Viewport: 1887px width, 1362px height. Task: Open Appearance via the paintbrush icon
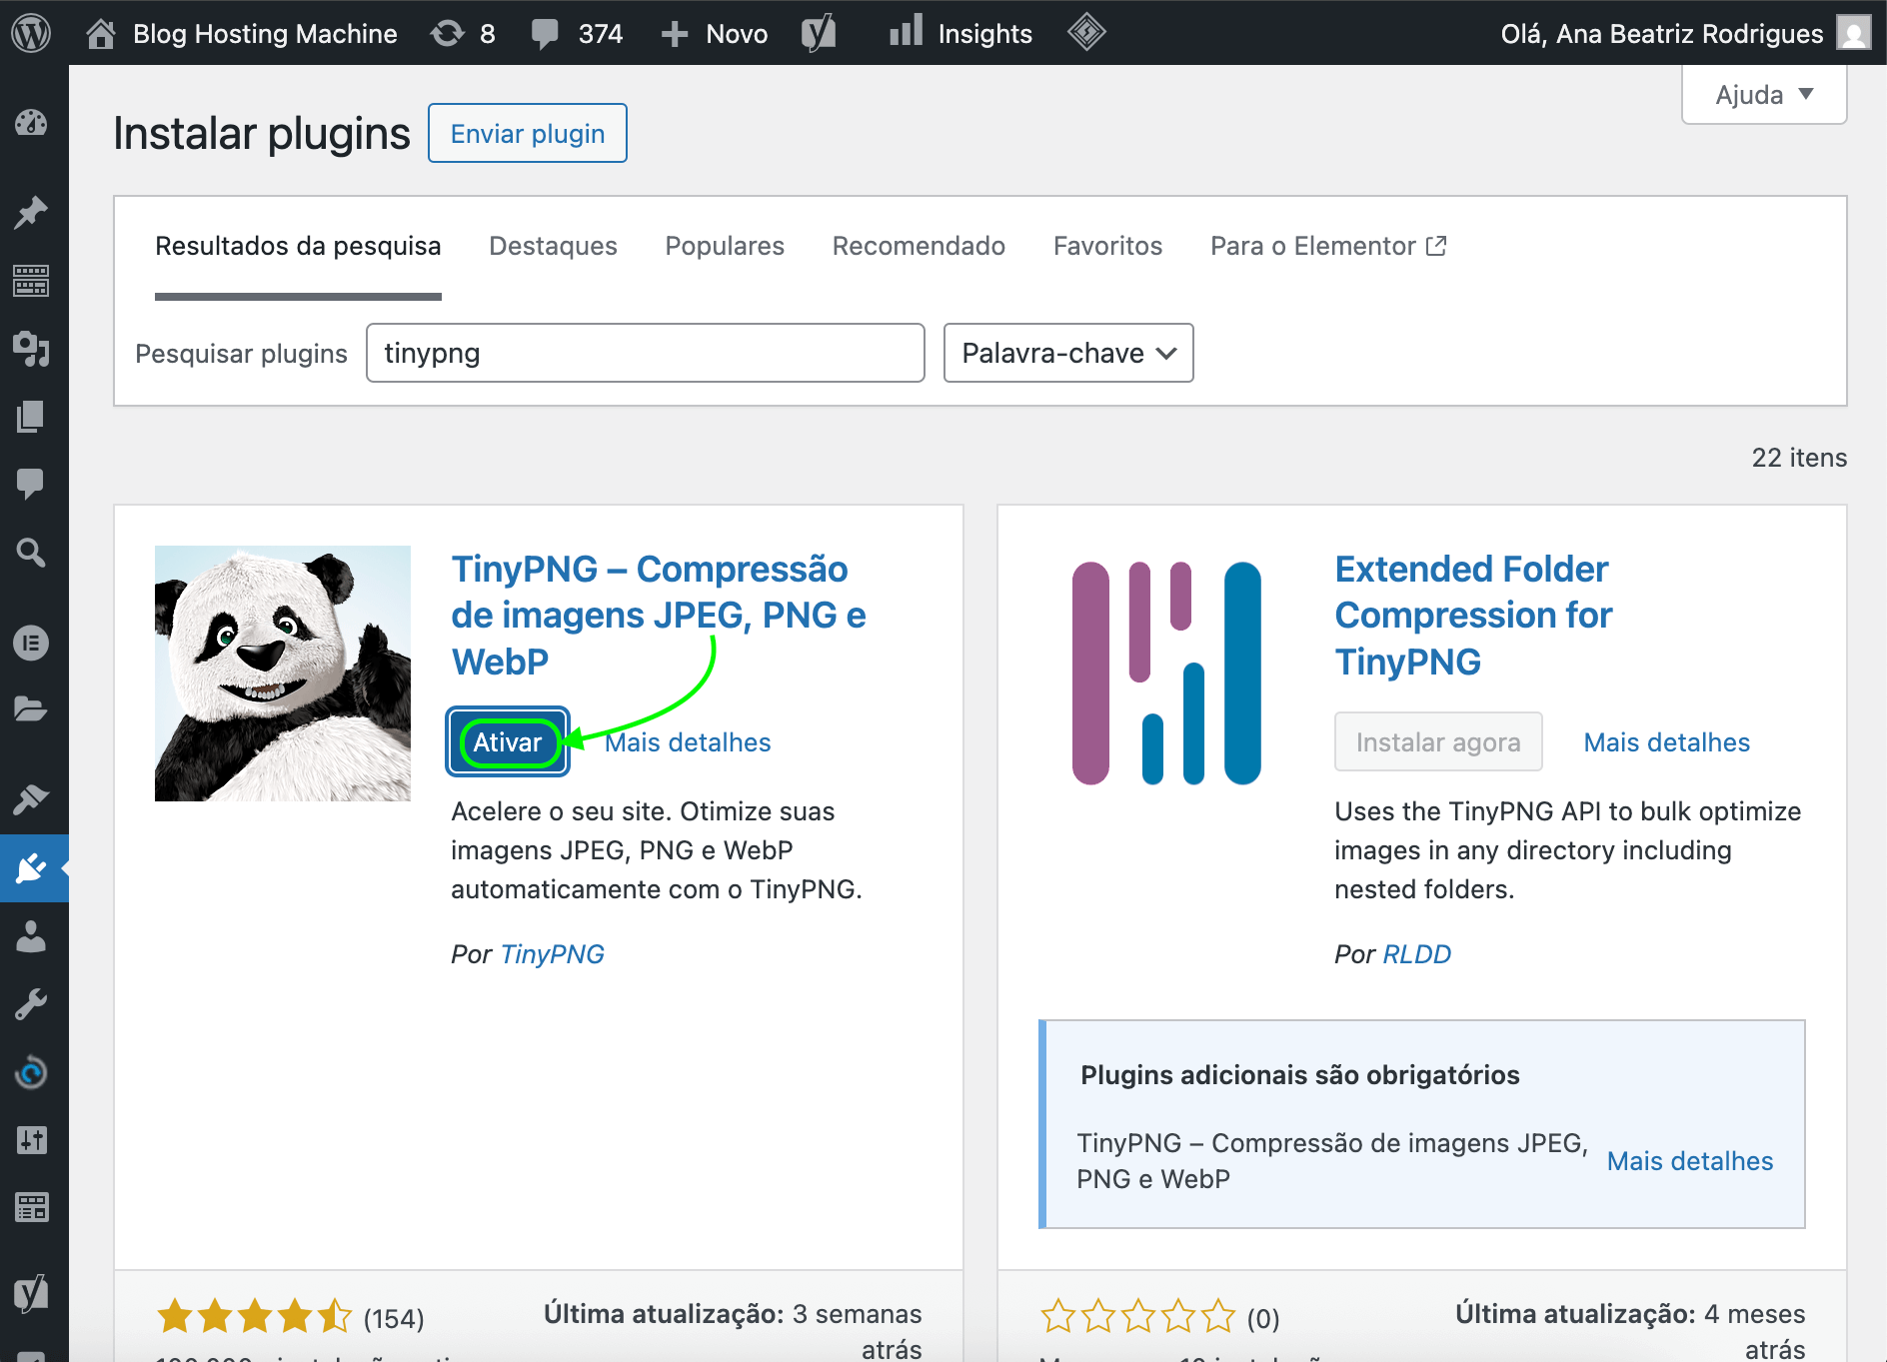(x=31, y=798)
